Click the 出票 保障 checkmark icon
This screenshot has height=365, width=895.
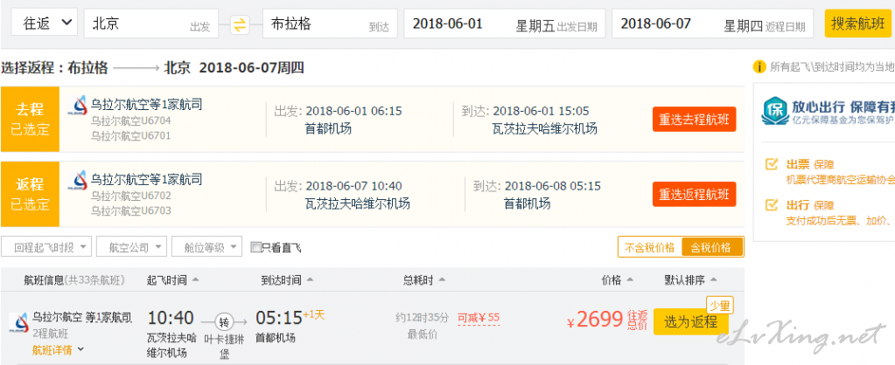point(771,164)
